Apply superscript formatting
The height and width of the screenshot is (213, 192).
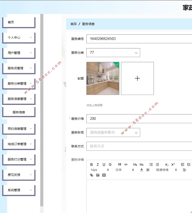[x=173, y=165]
